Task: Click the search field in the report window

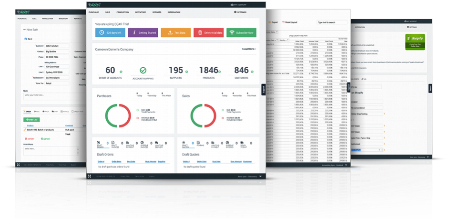Action: (x=331, y=22)
